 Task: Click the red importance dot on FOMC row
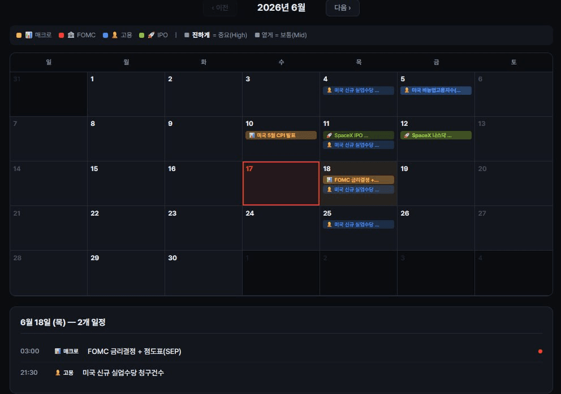coord(540,352)
